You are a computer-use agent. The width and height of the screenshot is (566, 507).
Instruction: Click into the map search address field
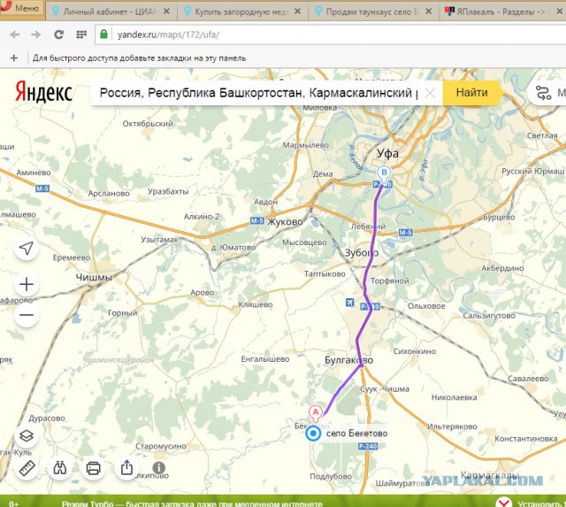coord(256,92)
